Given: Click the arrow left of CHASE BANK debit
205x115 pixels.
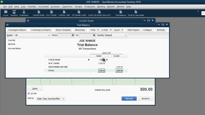Looking at the screenshot, I should click(89, 60).
